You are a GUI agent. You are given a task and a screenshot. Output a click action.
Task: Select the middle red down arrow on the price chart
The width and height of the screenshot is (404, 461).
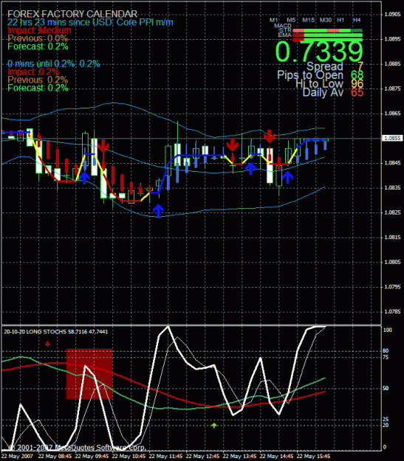[233, 145]
